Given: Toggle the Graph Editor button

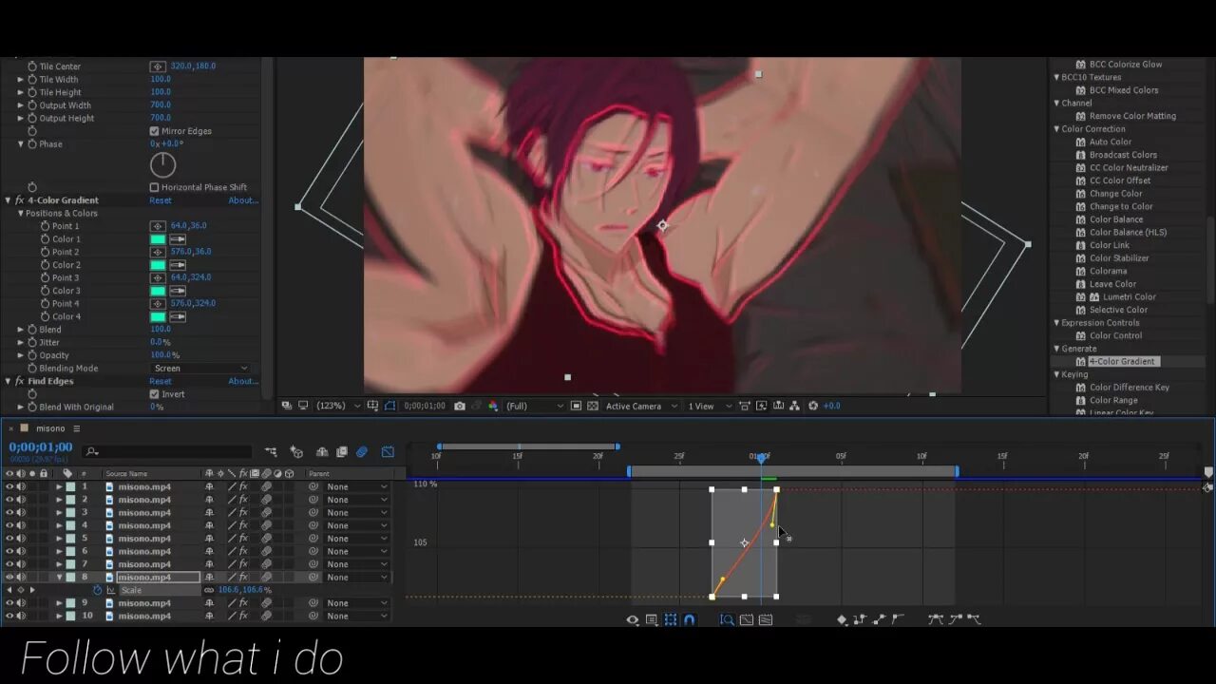Looking at the screenshot, I should pyautogui.click(x=388, y=452).
